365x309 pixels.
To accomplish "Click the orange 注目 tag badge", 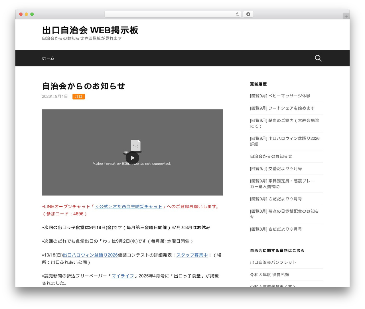I will (x=78, y=97).
